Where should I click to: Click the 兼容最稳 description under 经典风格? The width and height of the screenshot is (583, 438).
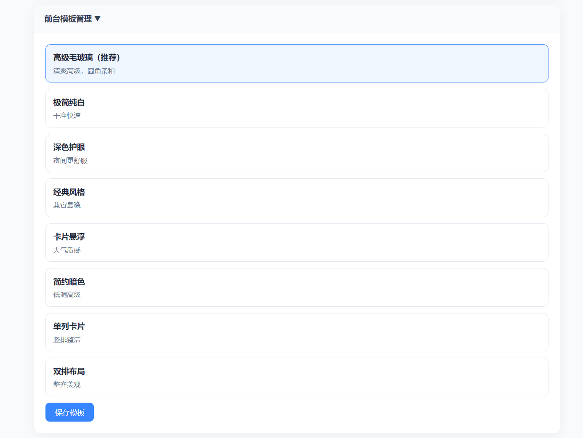pyautogui.click(x=67, y=205)
